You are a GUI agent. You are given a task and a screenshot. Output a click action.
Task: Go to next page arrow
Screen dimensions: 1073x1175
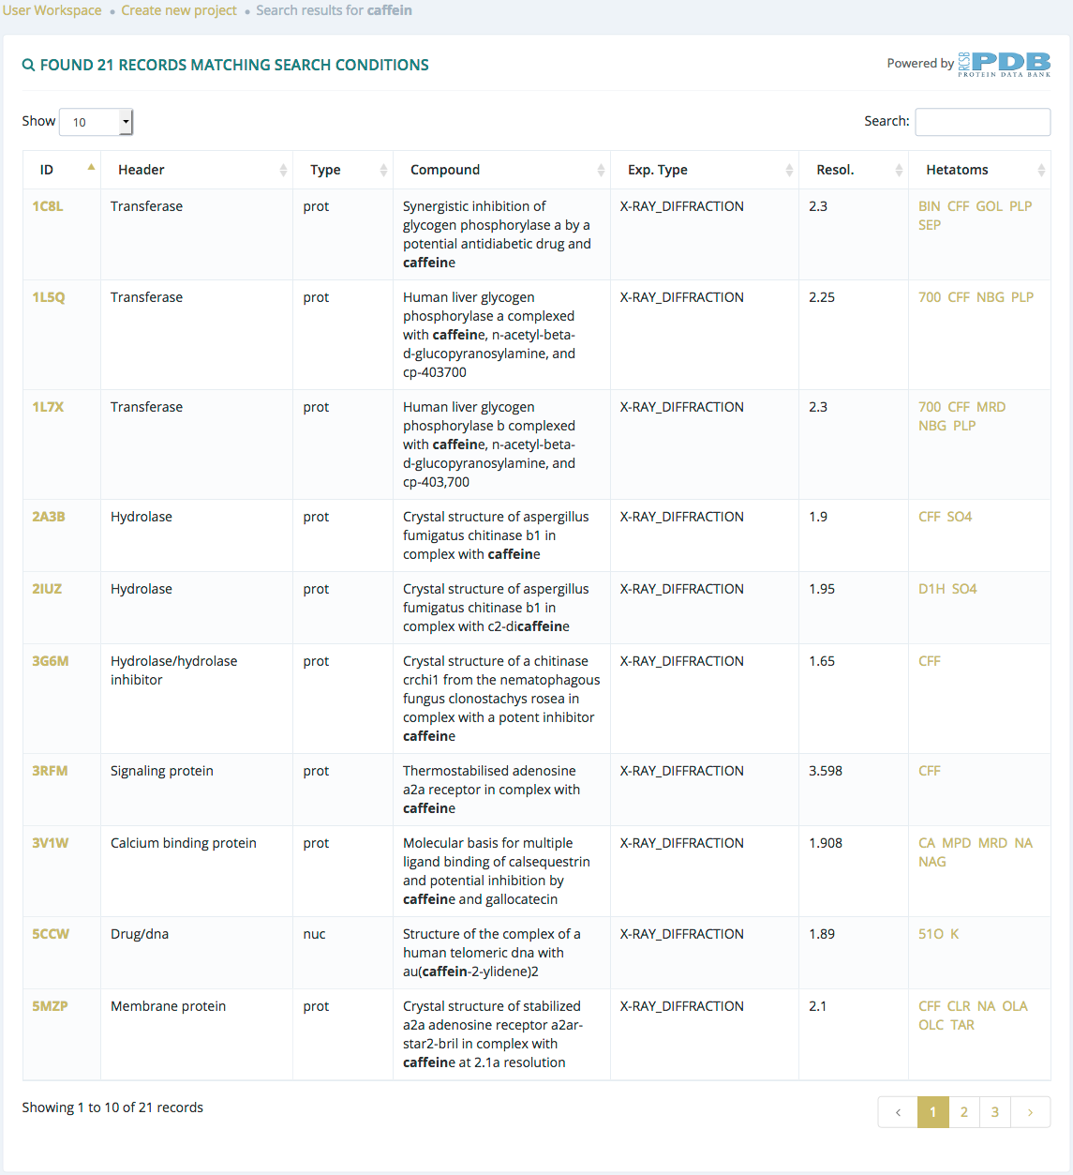1030,1112
